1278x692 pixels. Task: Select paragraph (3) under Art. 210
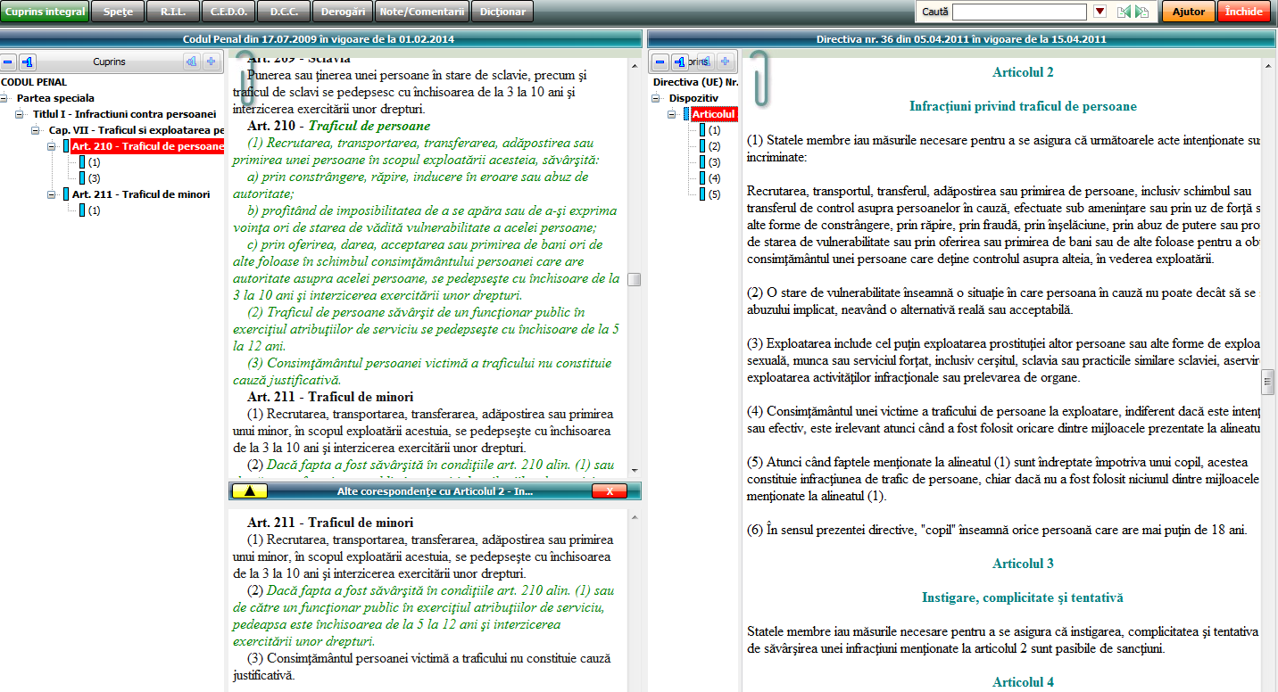coord(94,178)
